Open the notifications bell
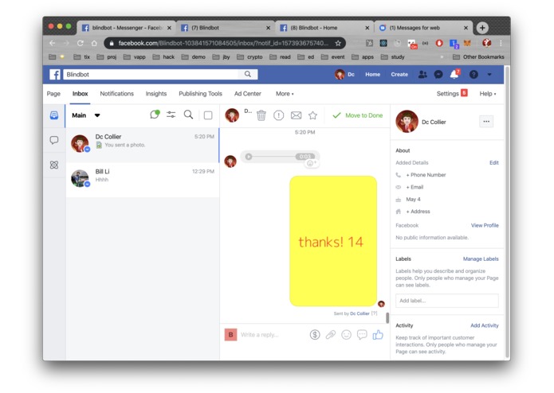The height and width of the screenshot is (393, 554). pos(454,74)
